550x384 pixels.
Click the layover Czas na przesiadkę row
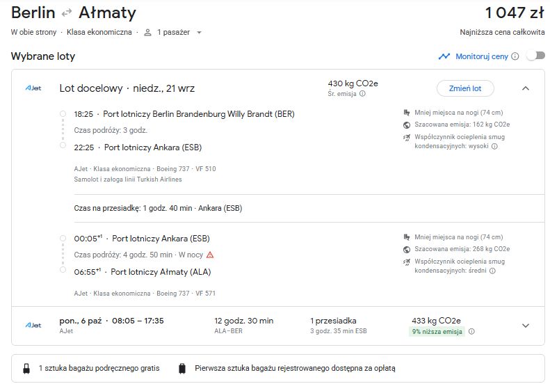coord(158,208)
